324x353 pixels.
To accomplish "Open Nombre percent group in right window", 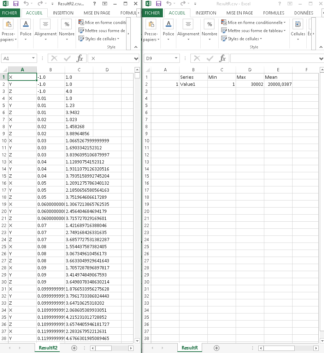I will coord(210,31).
